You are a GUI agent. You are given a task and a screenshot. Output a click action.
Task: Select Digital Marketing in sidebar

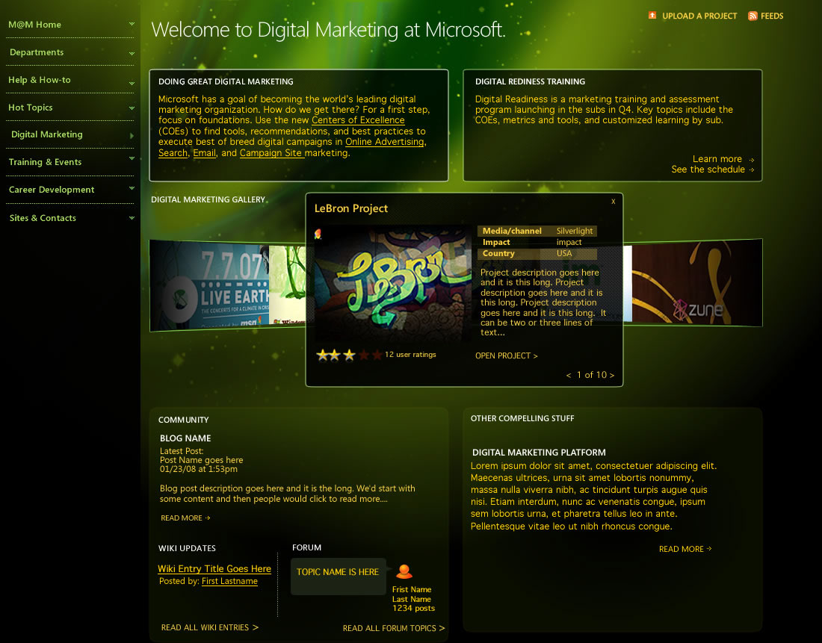46,134
